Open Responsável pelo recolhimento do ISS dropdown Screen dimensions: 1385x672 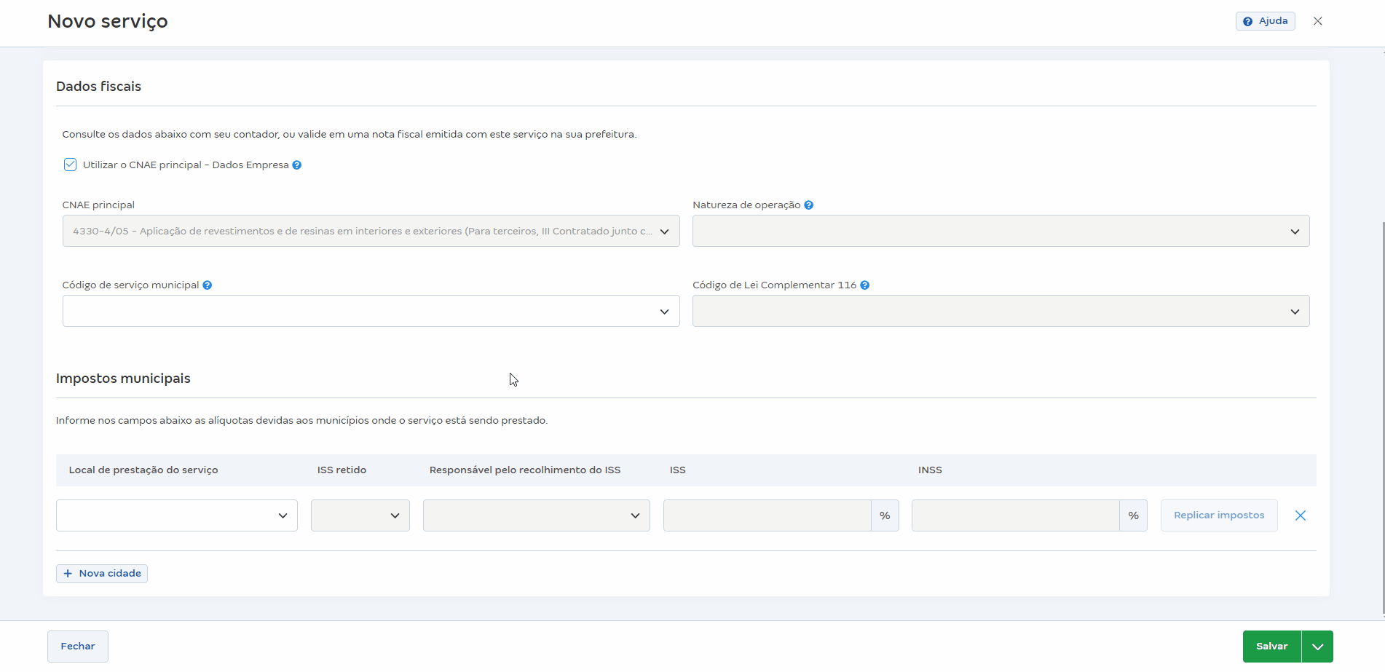point(536,515)
